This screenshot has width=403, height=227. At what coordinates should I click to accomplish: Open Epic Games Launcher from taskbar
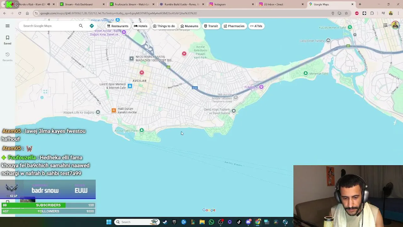point(174,222)
